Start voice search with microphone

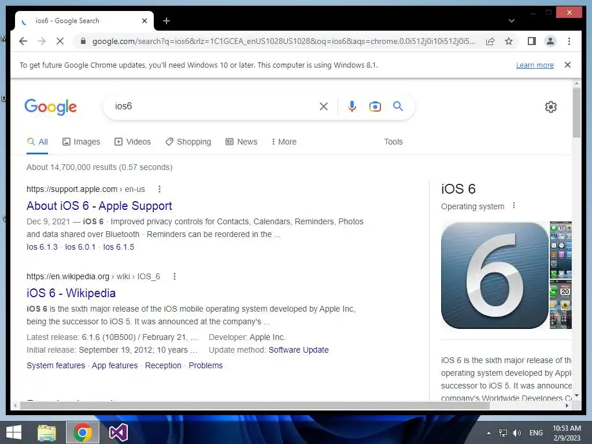click(x=352, y=106)
